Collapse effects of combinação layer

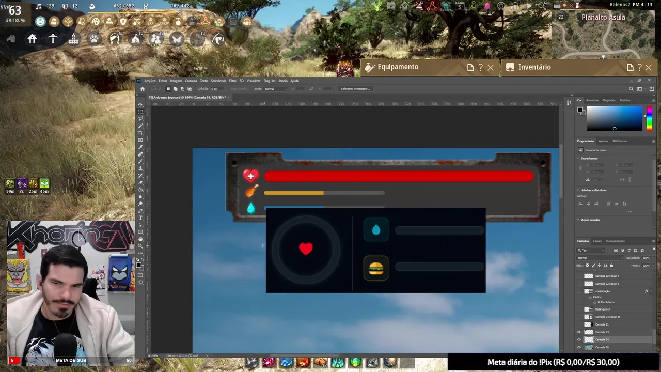[651, 291]
